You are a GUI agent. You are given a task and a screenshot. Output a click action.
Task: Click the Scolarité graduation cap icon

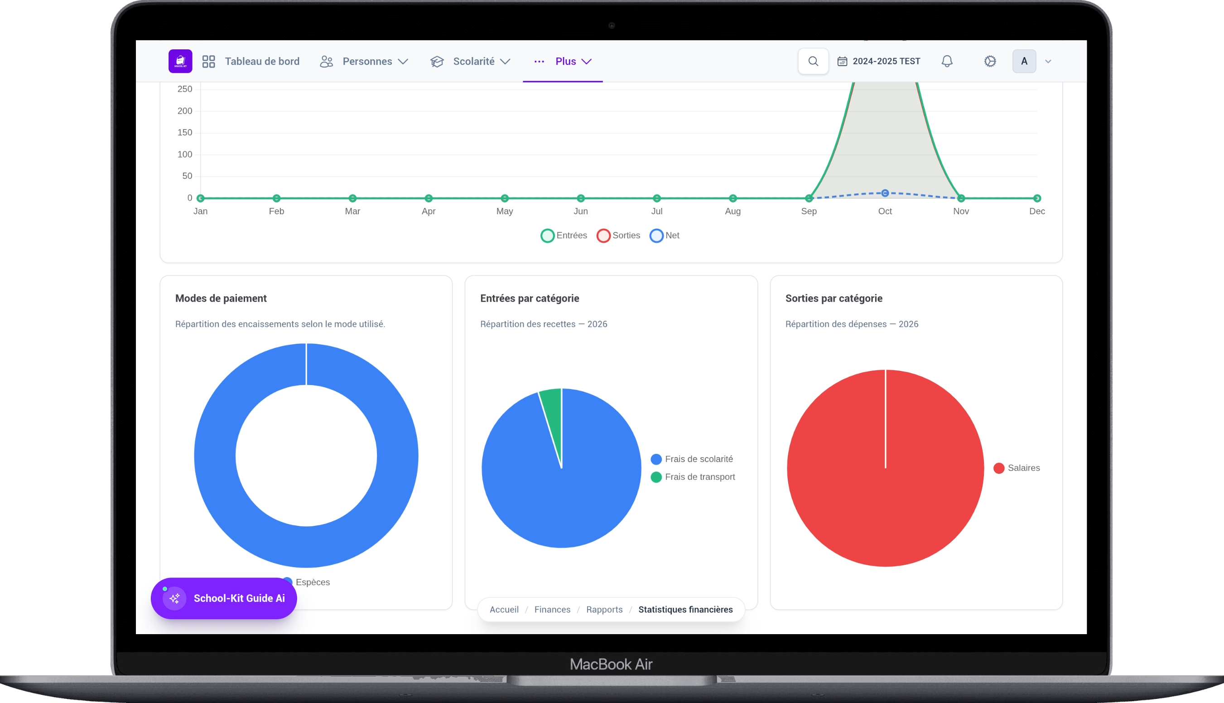437,61
